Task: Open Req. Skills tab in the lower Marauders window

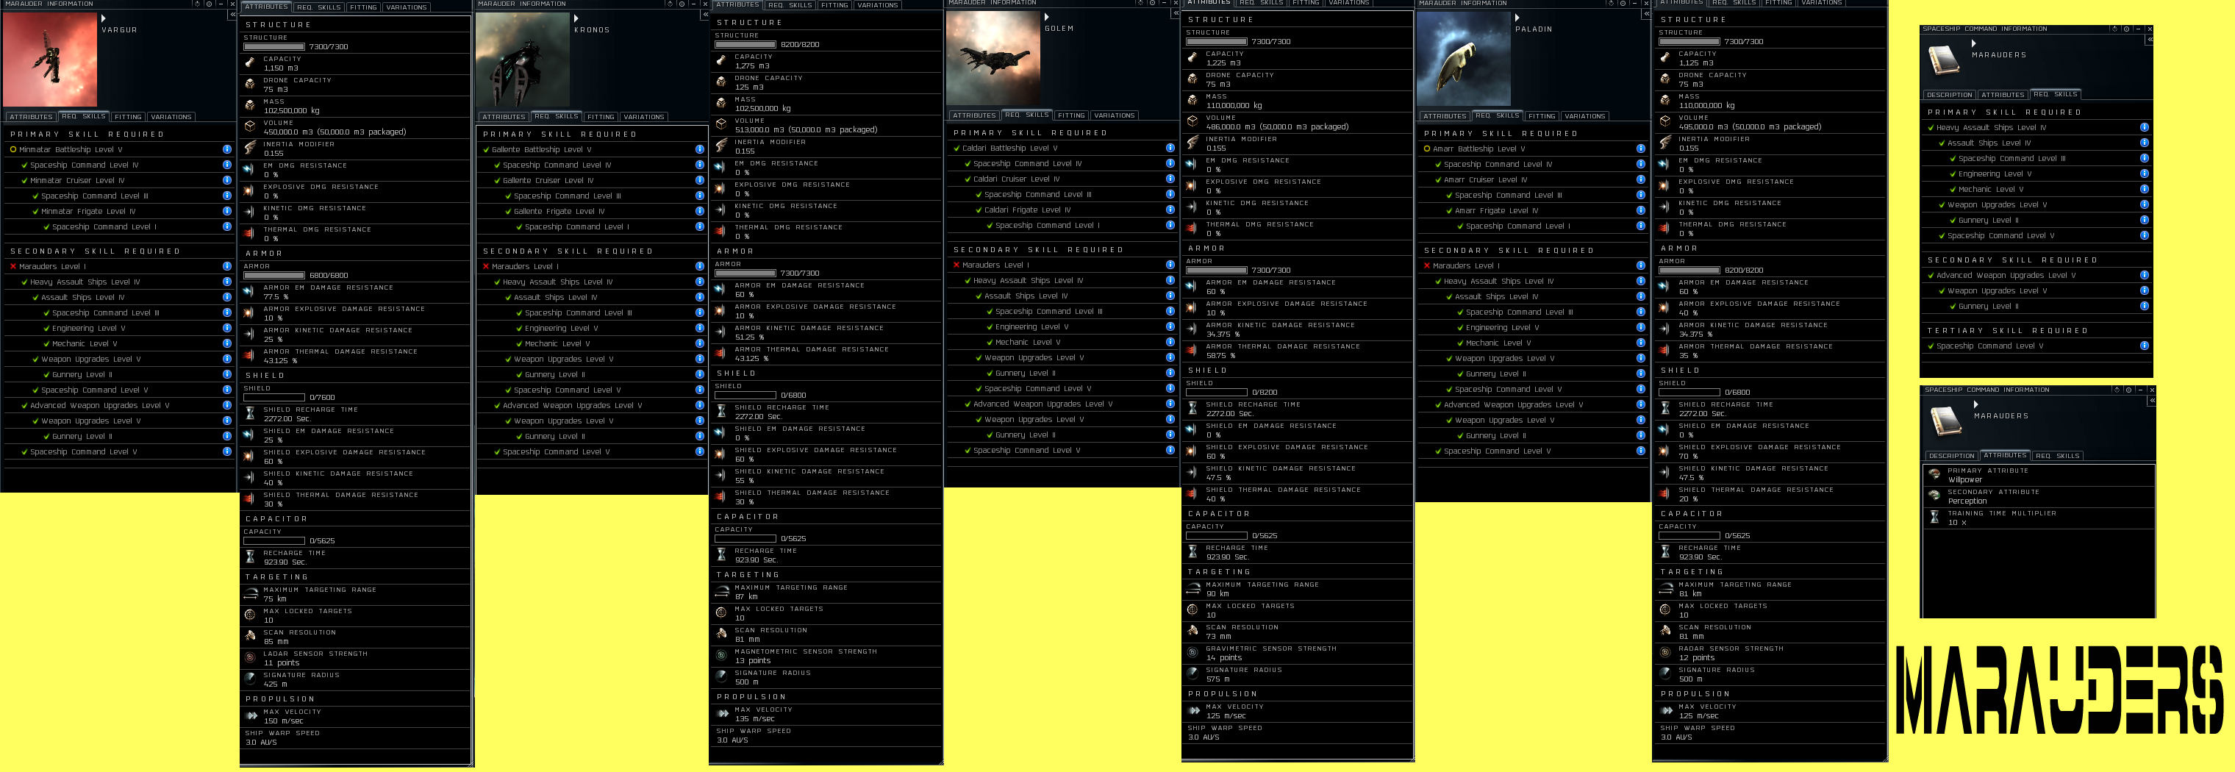Action: point(2058,455)
